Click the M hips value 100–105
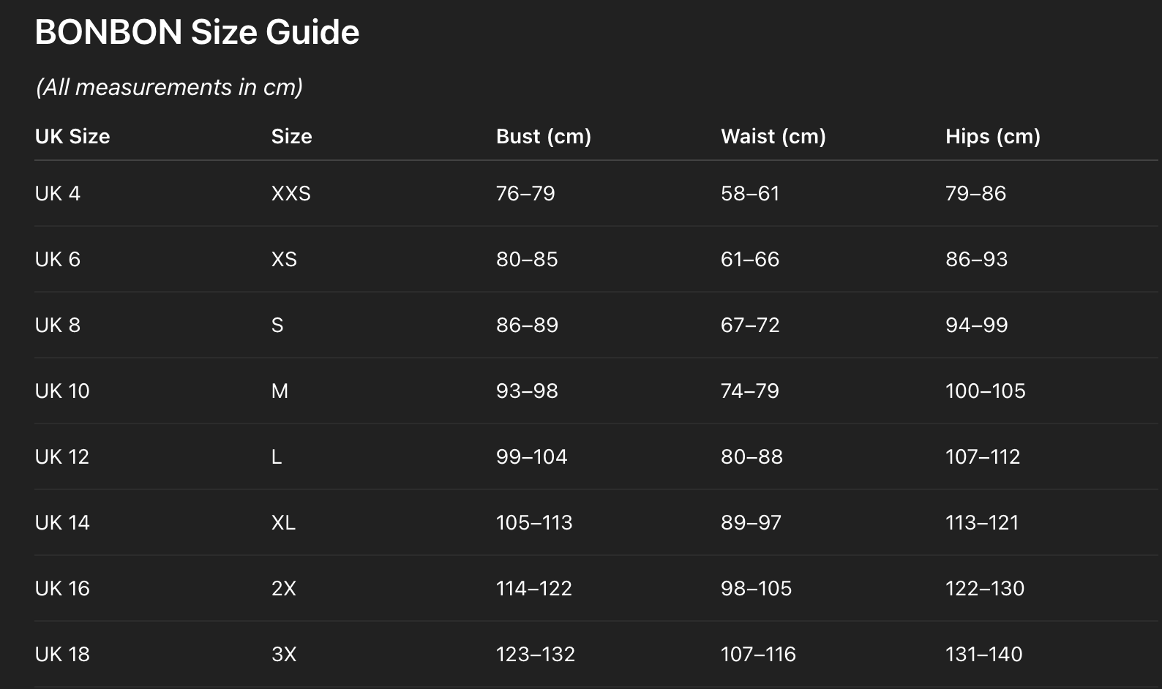Viewport: 1162px width, 689px height. (985, 391)
